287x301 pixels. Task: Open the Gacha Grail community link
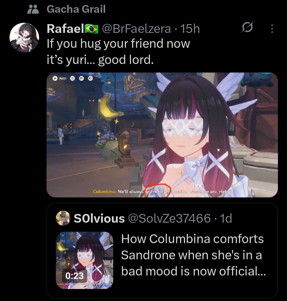[x=76, y=9]
